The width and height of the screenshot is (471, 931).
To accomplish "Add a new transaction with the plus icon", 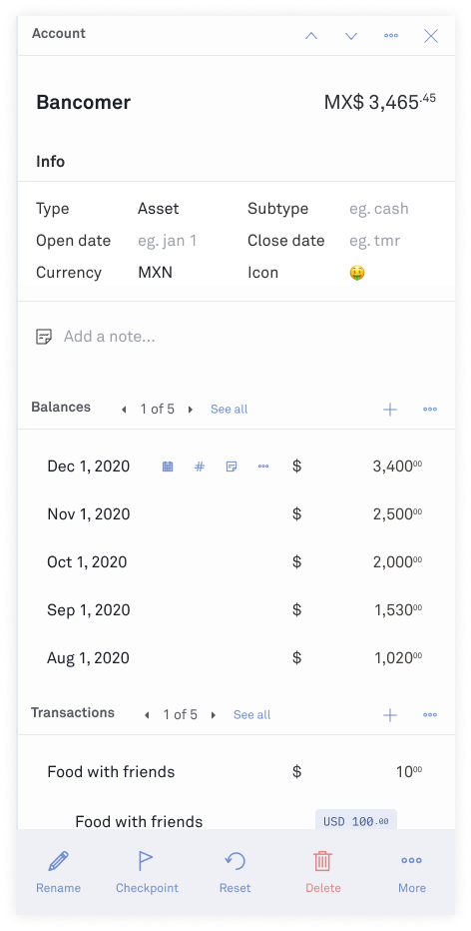I will click(x=390, y=715).
